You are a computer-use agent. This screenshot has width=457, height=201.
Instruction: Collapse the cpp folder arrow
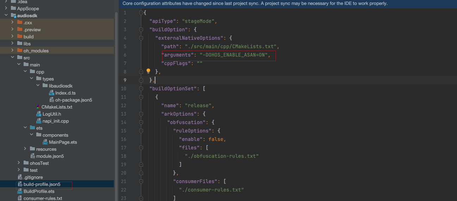25,72
